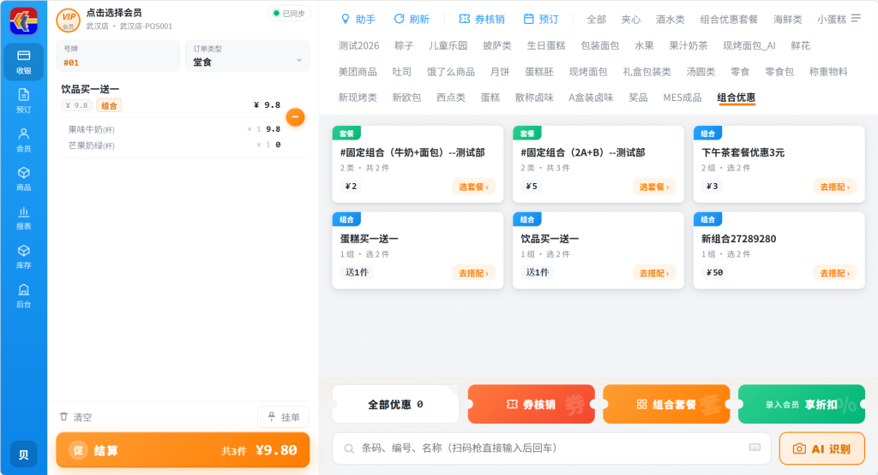Open the 后台 backend sidebar icon

coord(23,296)
